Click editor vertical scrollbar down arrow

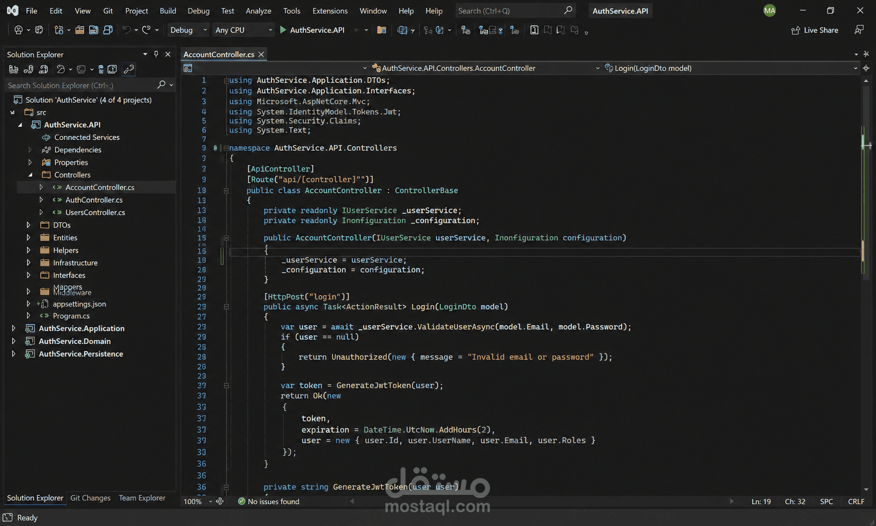coord(866,489)
